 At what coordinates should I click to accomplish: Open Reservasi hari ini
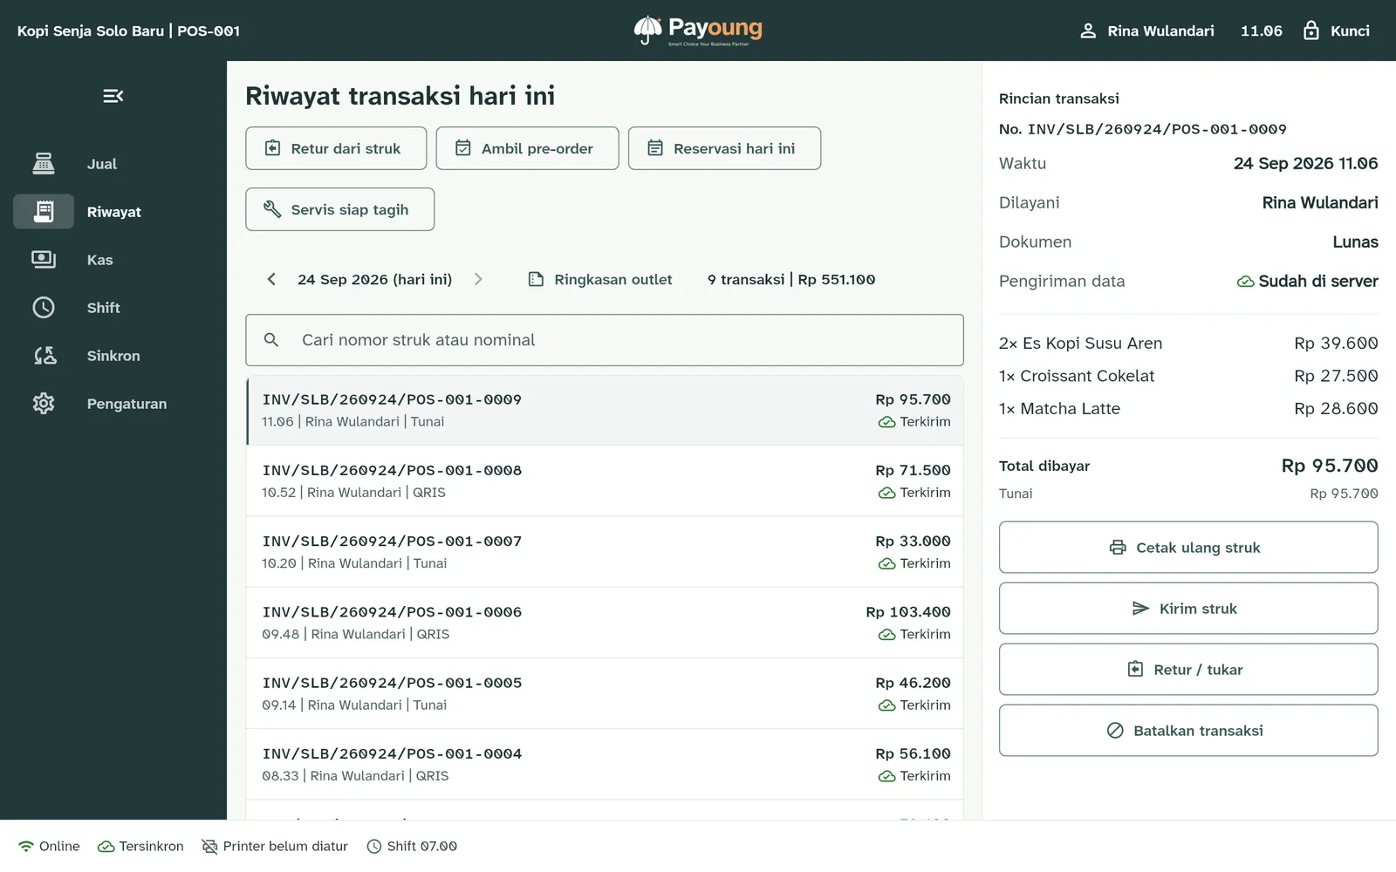(x=724, y=148)
